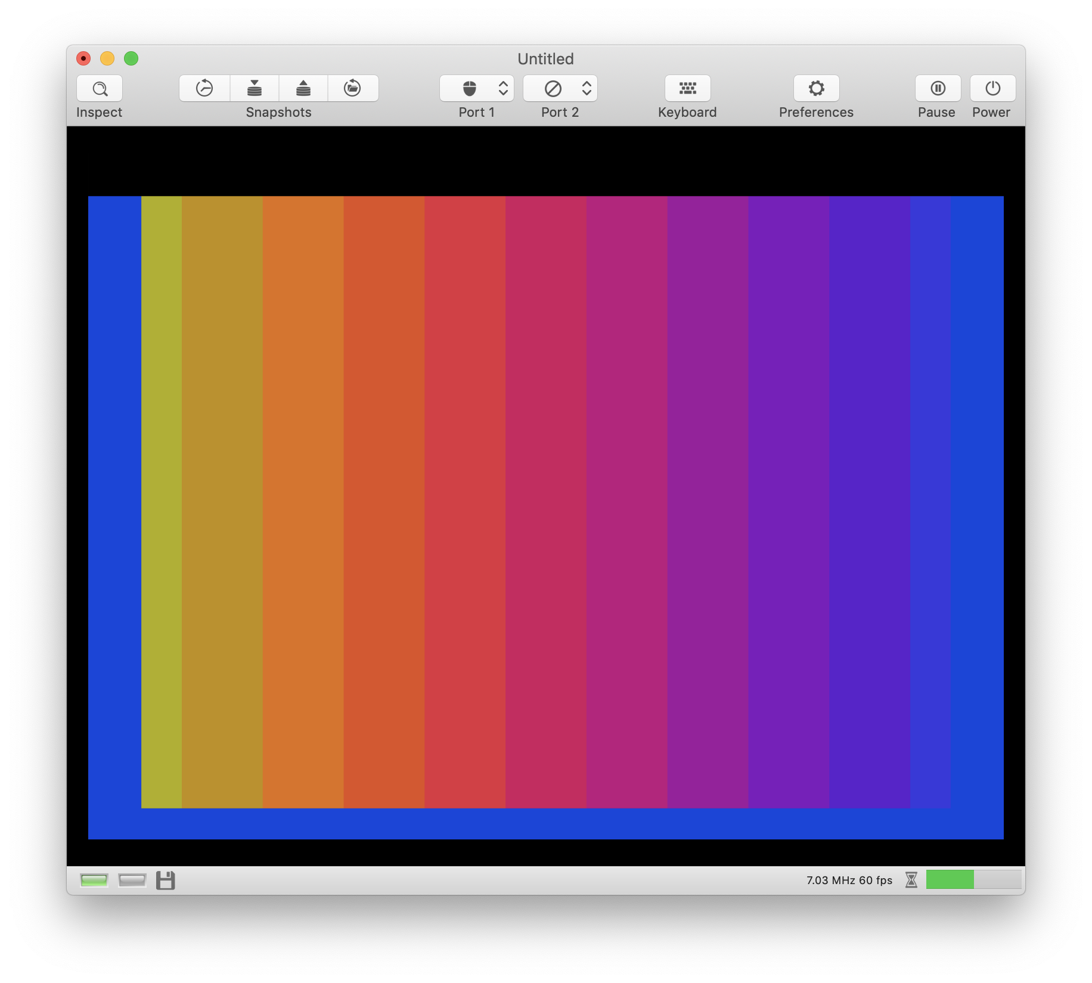Zoom the window with green button
The image size is (1092, 983).
131,58
